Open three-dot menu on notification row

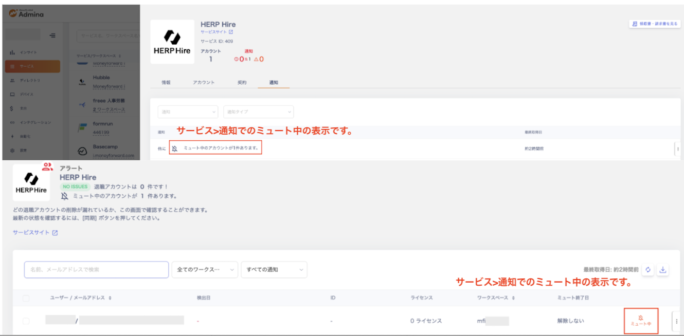tap(677, 148)
